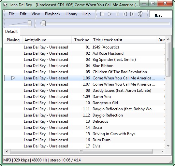Click the horizontal scrollbar right arrow

click(162, 151)
